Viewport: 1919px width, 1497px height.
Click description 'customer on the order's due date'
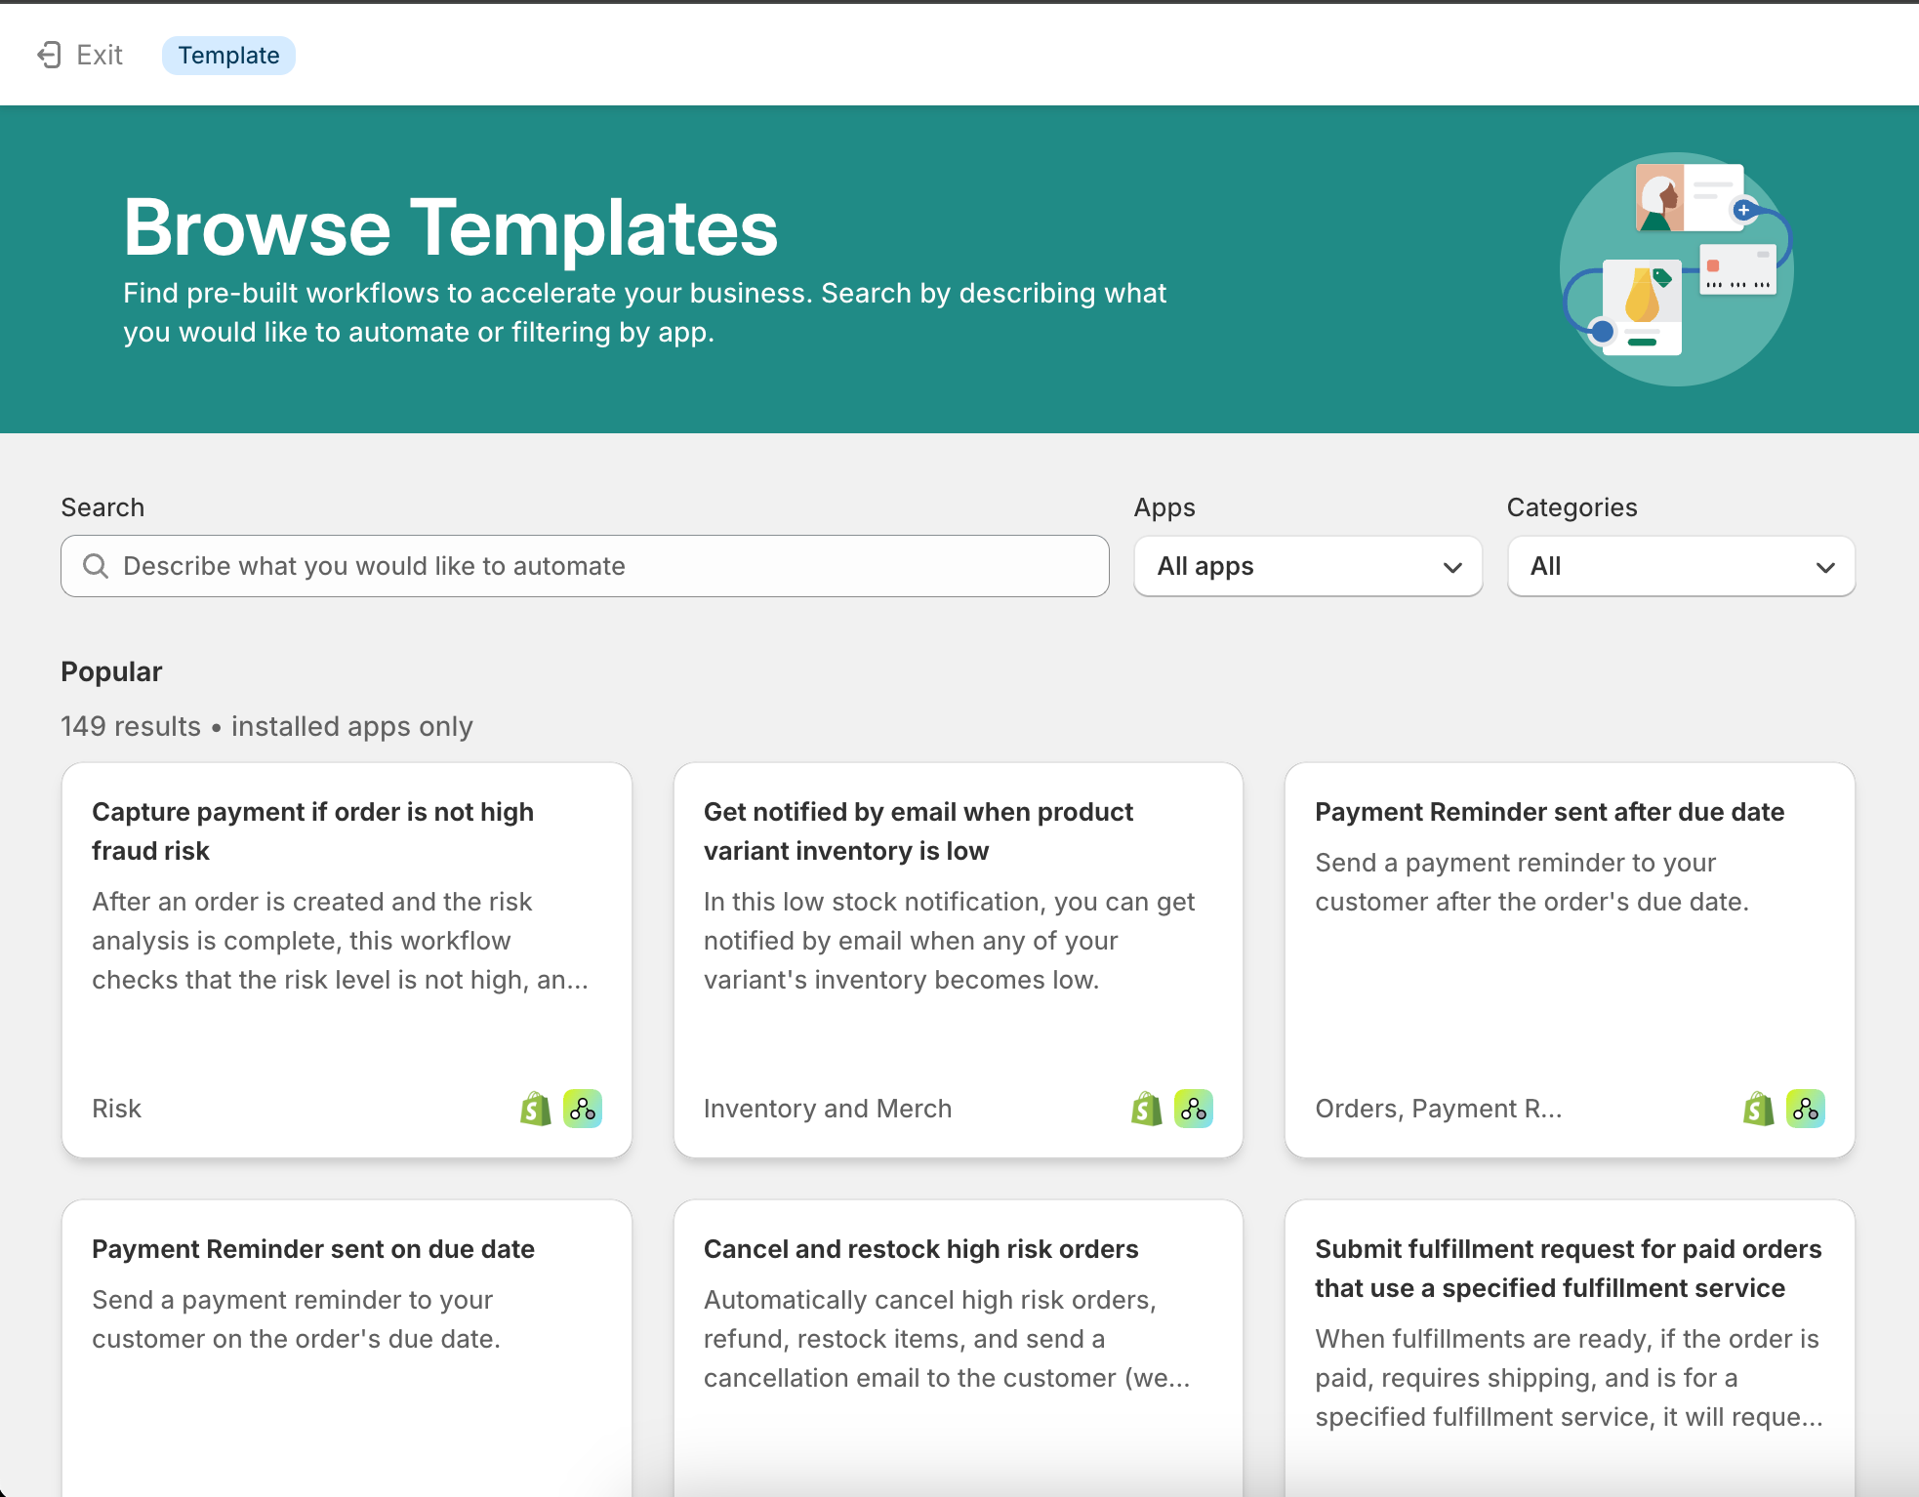tap(296, 1339)
